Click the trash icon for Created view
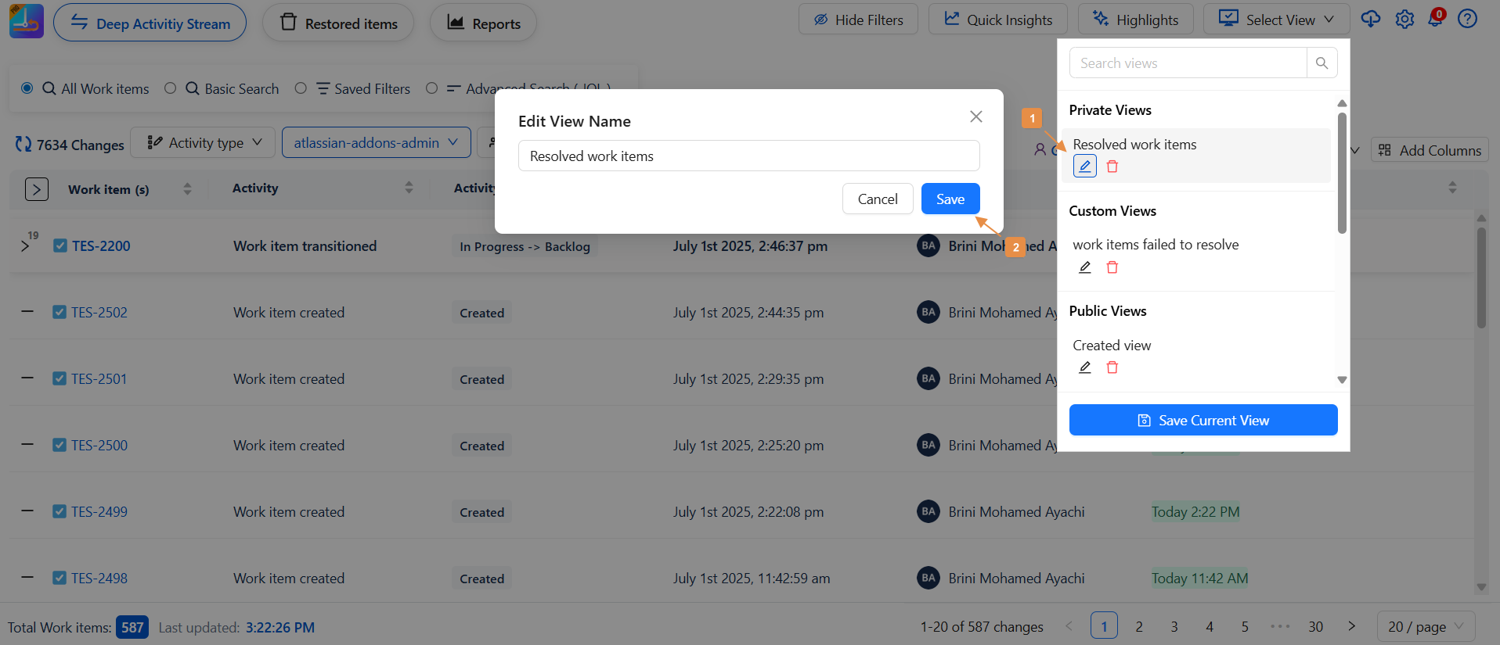Screen dimensions: 1500x645 click(1112, 367)
